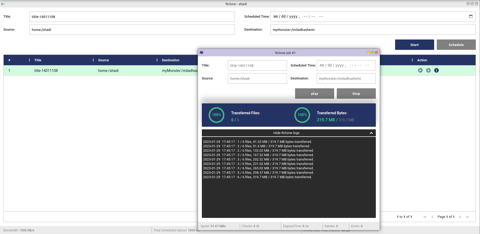Screen dimensions: 480x234
Task: Close the Rclone job #1 dialog
Action: (x=376, y=53)
